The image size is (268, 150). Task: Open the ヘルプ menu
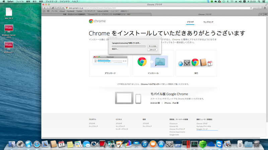pos(75,1)
